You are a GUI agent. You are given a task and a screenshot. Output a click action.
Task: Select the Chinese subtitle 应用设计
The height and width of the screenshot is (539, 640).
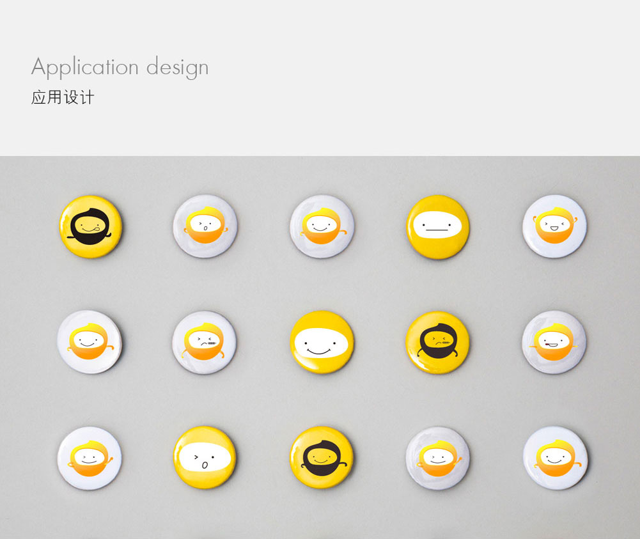63,98
